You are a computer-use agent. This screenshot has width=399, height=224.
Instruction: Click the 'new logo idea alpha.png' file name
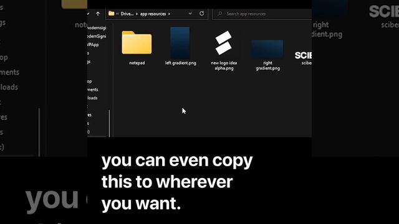(x=224, y=65)
